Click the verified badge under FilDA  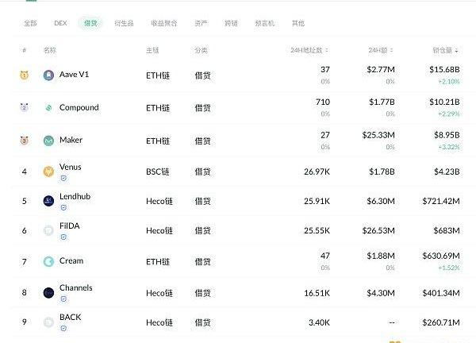tap(63, 237)
